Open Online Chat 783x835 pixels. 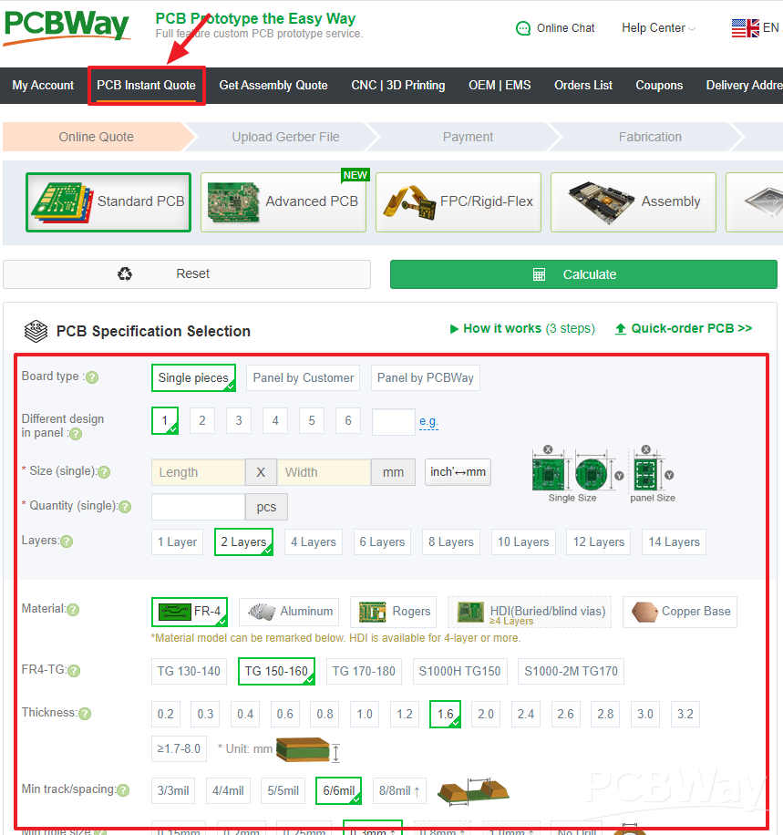pos(555,28)
